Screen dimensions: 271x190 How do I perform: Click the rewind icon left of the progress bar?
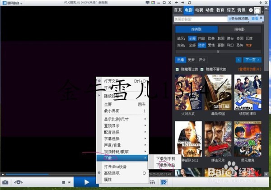coord(3,174)
